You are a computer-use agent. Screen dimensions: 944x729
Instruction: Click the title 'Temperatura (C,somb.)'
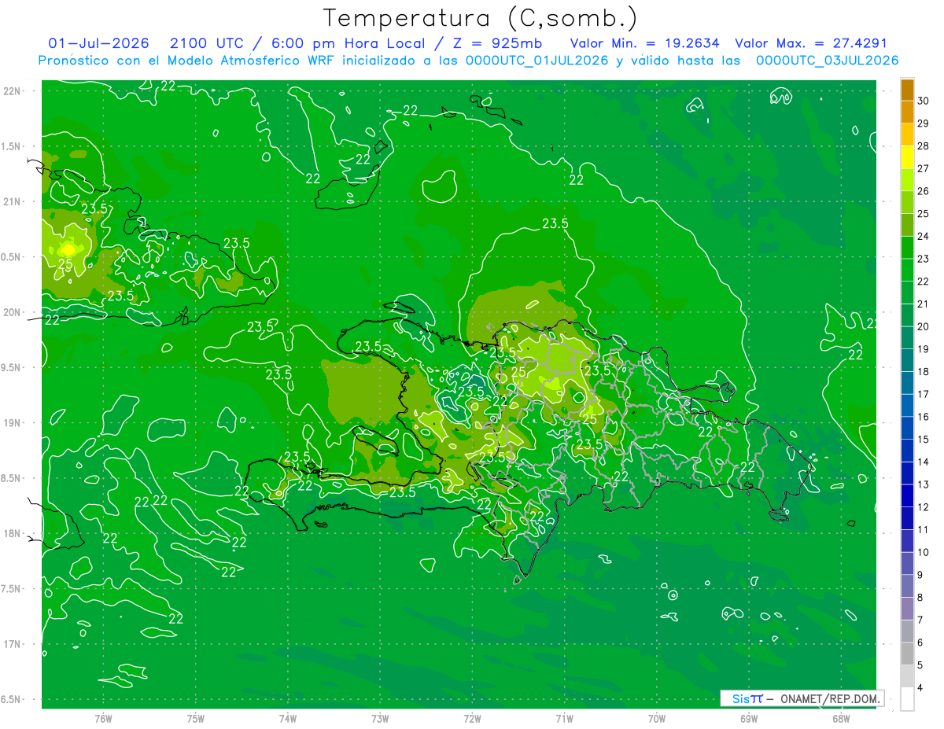[x=480, y=19]
